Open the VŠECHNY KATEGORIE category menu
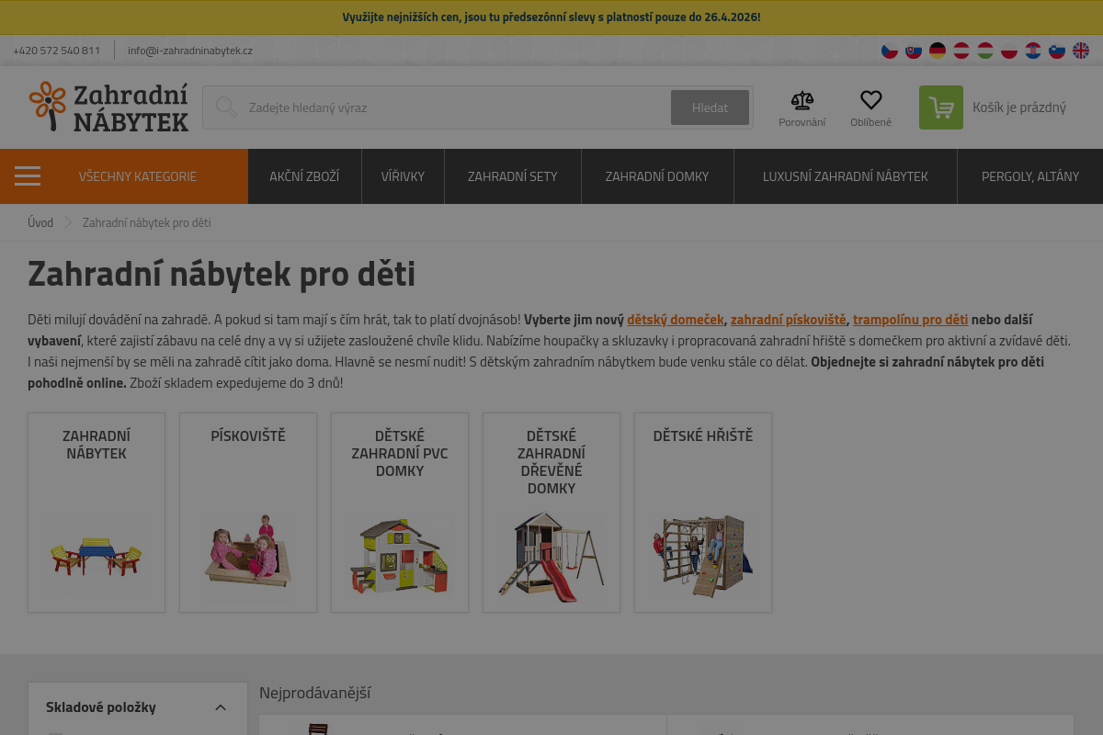The height and width of the screenshot is (735, 1103). [x=138, y=176]
